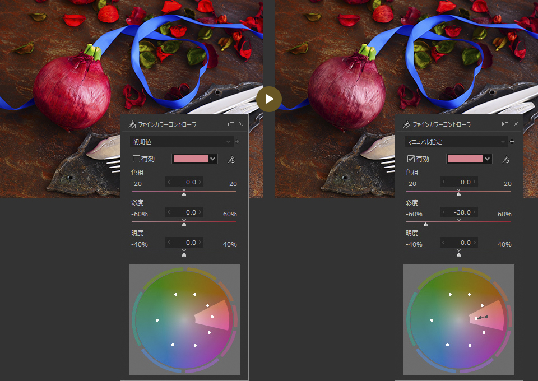This screenshot has width=538, height=381.
Task: Click the 彩度 slider handle set at -38.0
Action: [425, 224]
